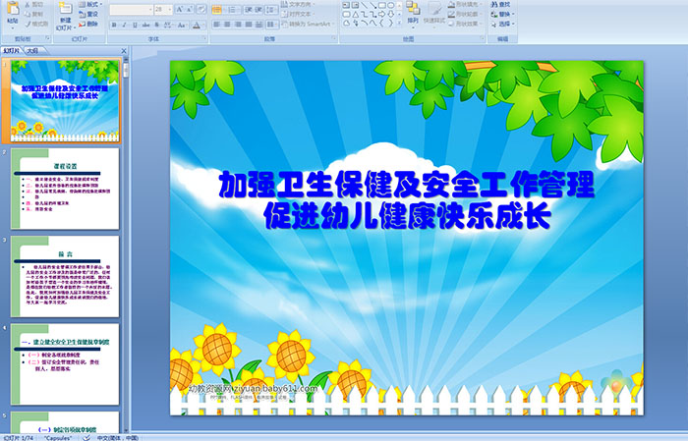
Task: Select the Arrow line shape
Action: [373, 5]
